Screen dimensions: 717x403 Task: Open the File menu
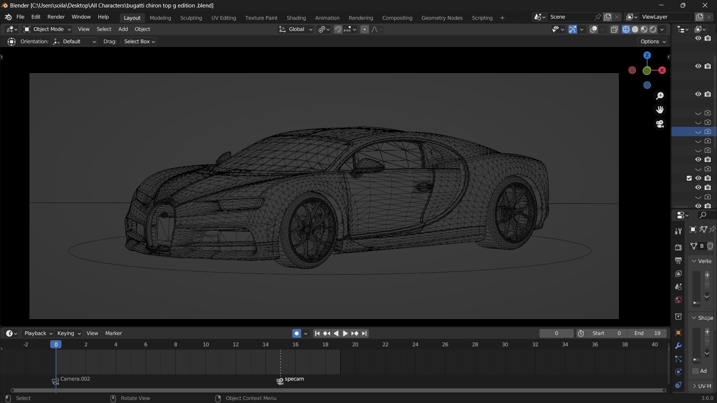tap(20, 17)
